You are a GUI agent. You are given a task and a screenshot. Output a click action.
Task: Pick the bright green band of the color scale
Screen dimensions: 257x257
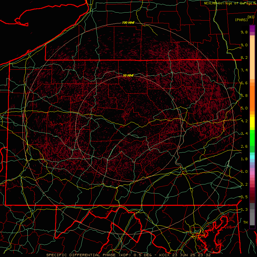point(252,138)
